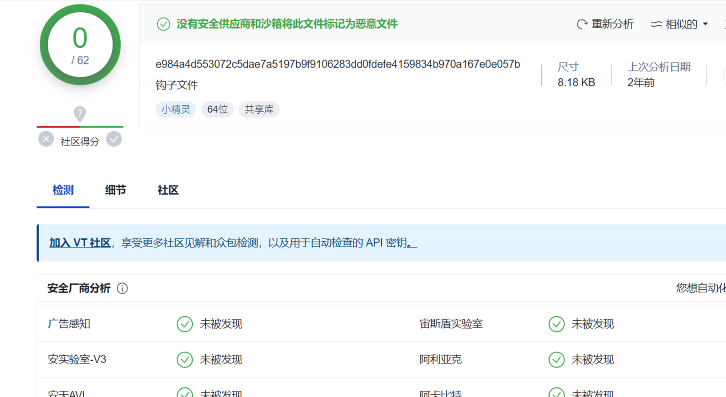This screenshot has width=726, height=397.
Task: Click the 64位 tag
Action: (217, 109)
